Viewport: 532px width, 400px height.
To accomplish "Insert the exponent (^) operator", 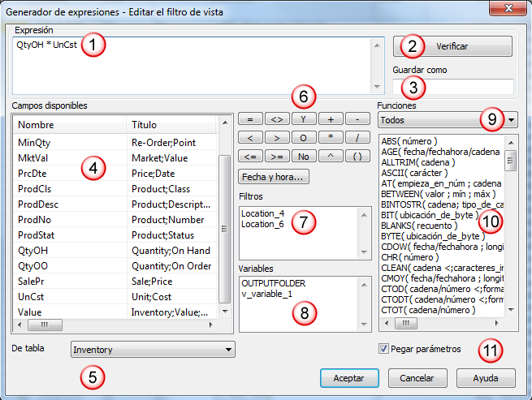I will (331, 155).
